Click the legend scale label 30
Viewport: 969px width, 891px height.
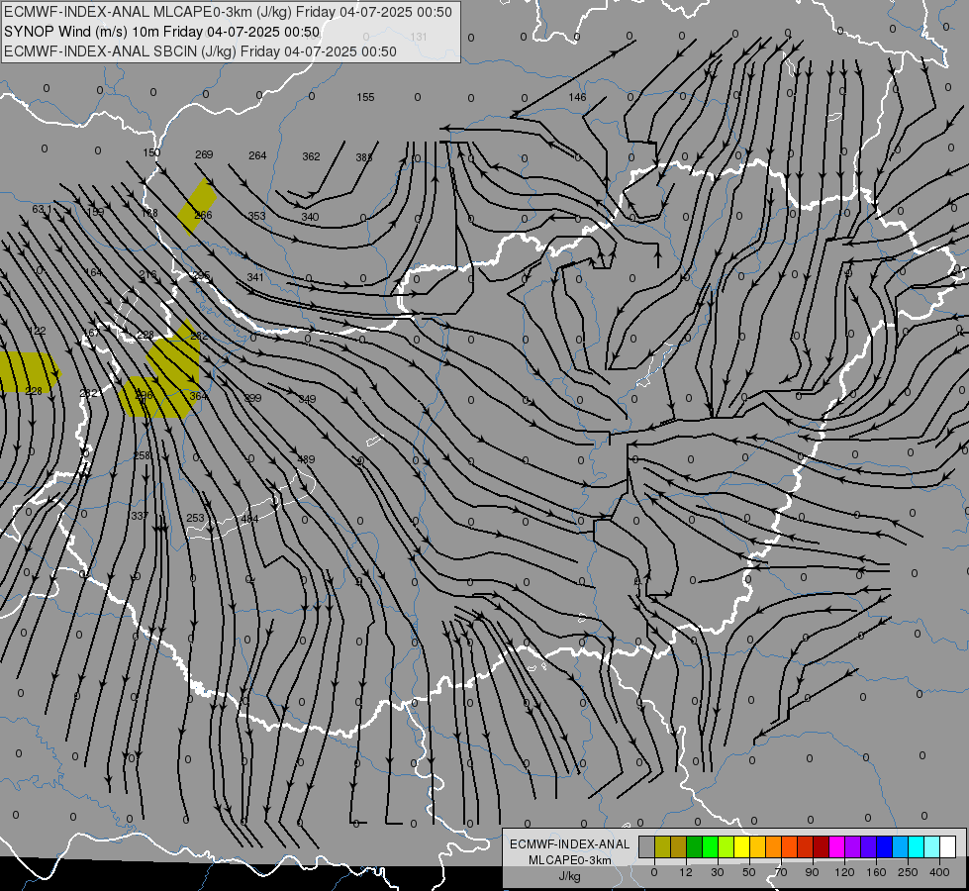point(718,872)
